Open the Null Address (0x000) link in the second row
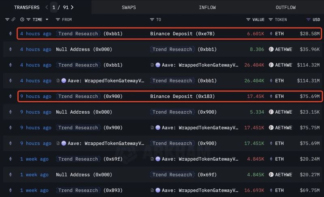This screenshot has height=197, width=324. [84, 49]
